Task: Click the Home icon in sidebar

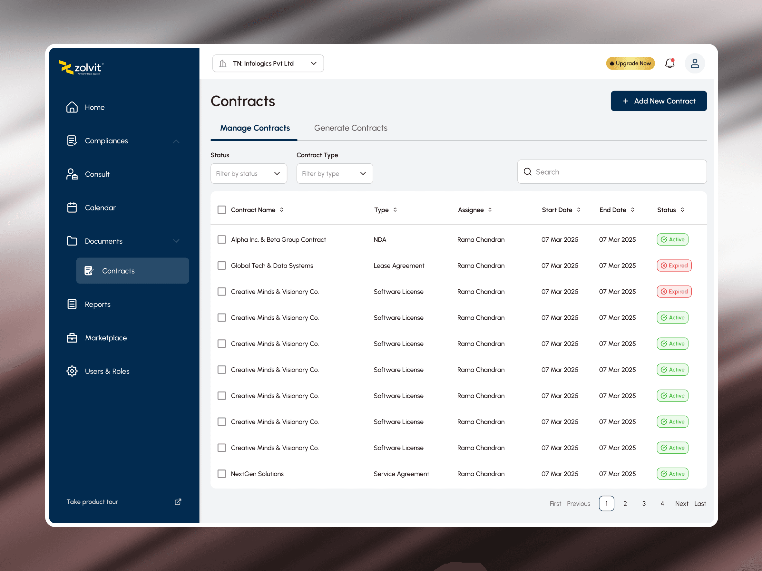Action: click(72, 107)
